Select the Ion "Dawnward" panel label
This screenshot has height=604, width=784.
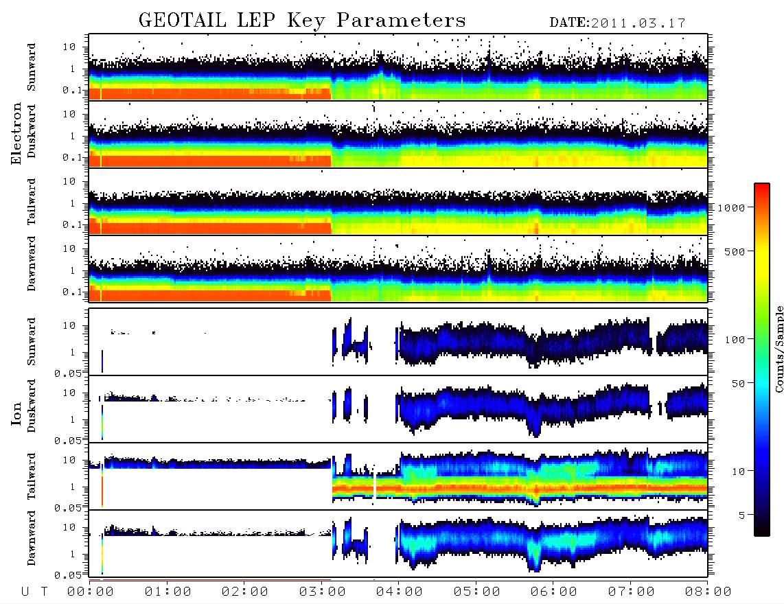point(32,538)
